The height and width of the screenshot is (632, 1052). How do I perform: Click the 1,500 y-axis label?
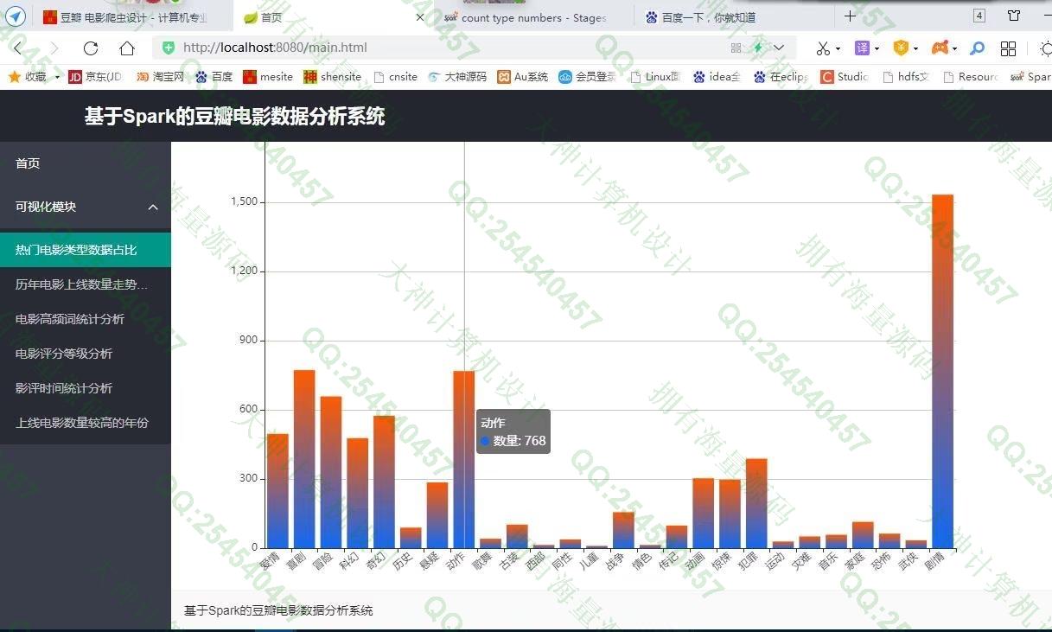coord(244,201)
